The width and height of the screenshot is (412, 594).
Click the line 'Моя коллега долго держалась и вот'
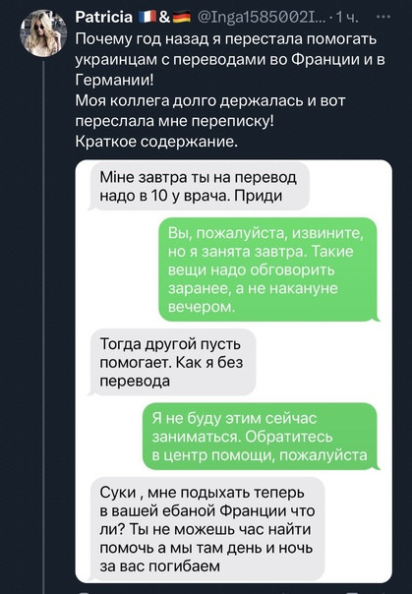point(210,100)
